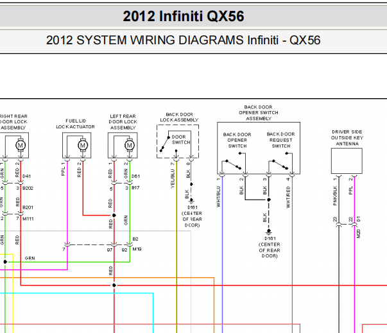Click the 'PPL 1' wire label under fuel lid actuator
Screen dimensions: 387x333
[63, 169]
